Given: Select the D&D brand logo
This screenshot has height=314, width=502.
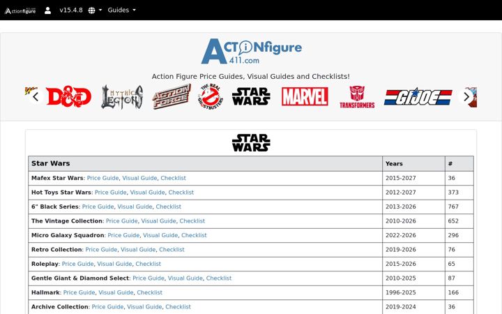Looking at the screenshot, I should click(69, 97).
